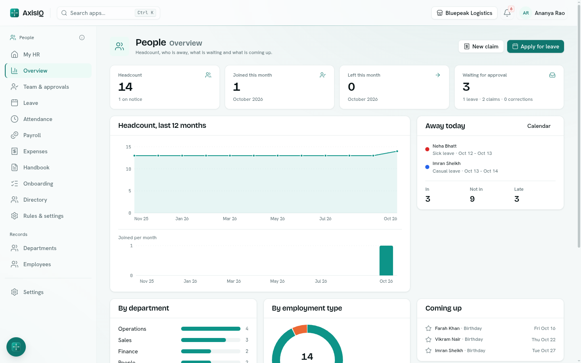Open the Calendar link in Away today

tap(539, 126)
